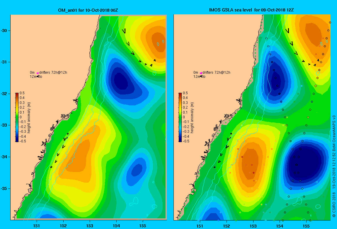Viewport: 337px width, 229px height.
Task: Click the magenta 0m drifter arrow in right legend
Action: point(201,73)
